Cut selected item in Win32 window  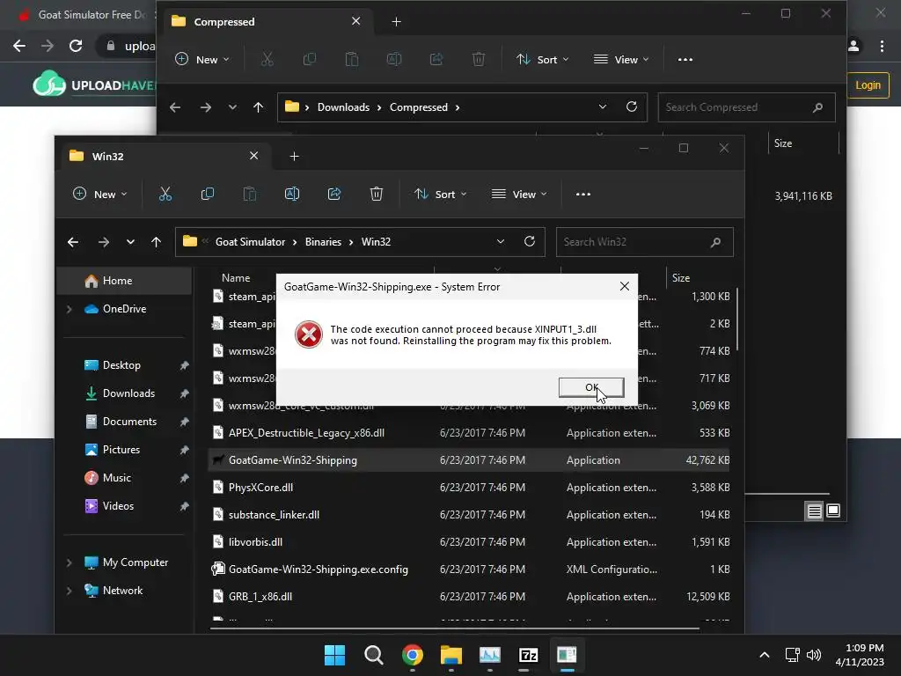tap(165, 195)
